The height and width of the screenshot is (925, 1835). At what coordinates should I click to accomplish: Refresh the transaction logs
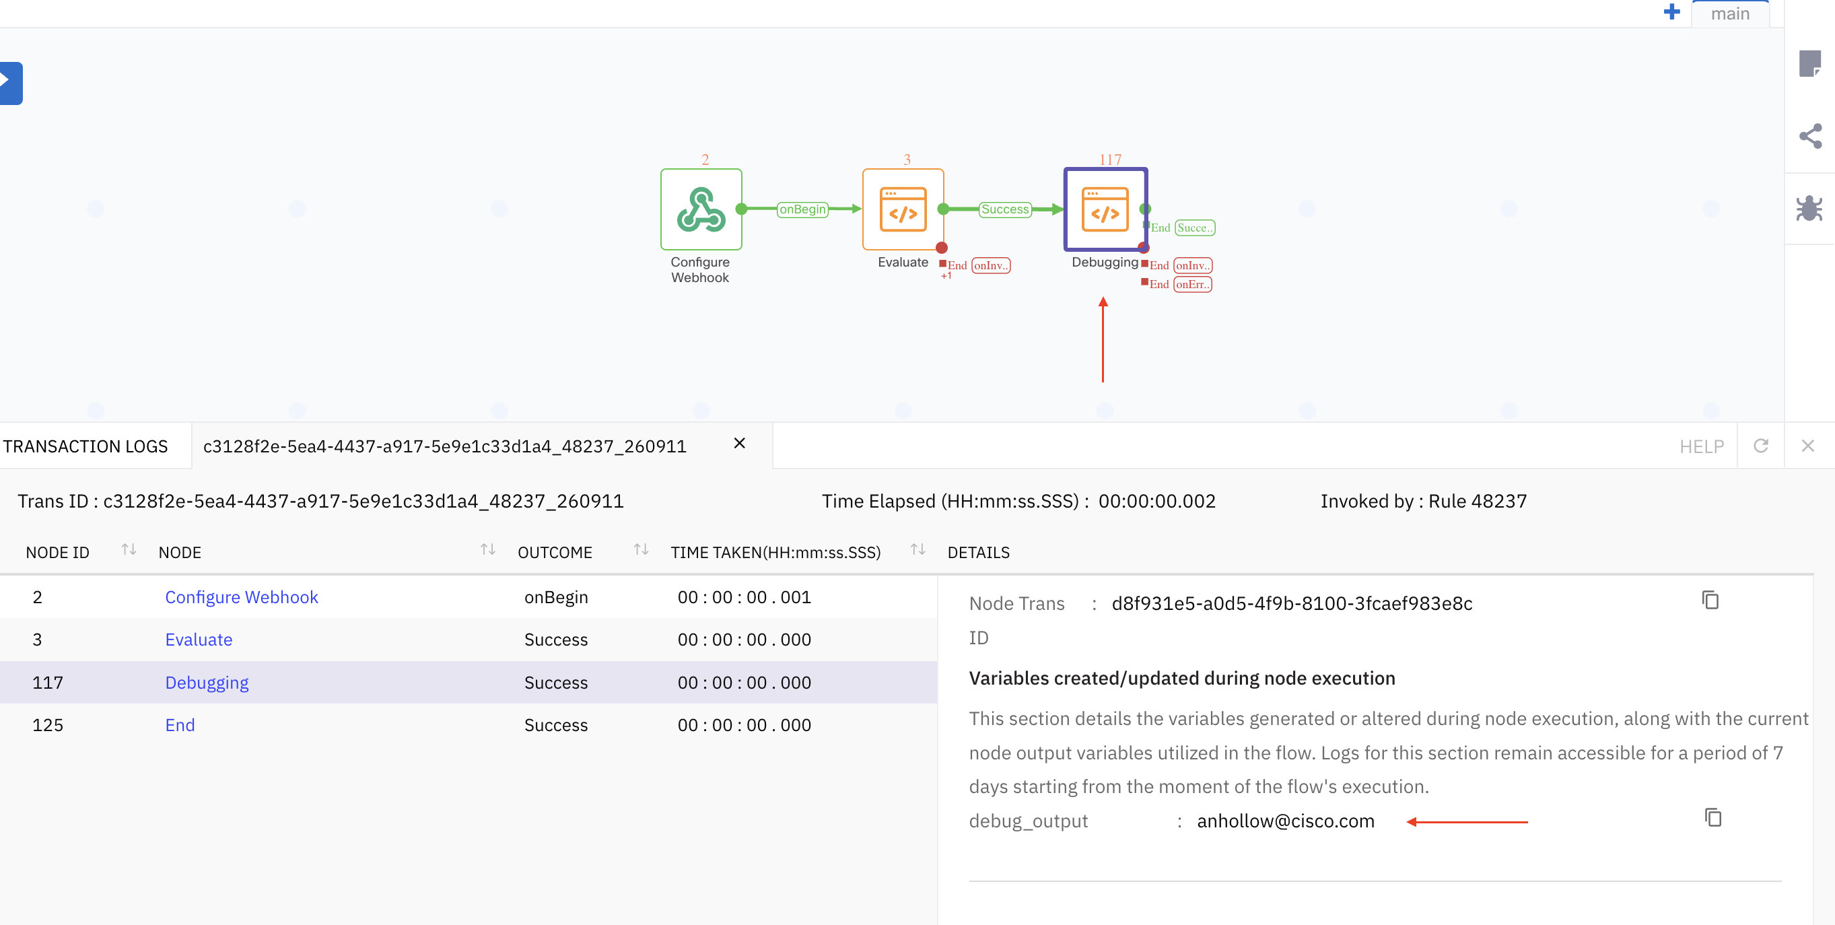1760,446
